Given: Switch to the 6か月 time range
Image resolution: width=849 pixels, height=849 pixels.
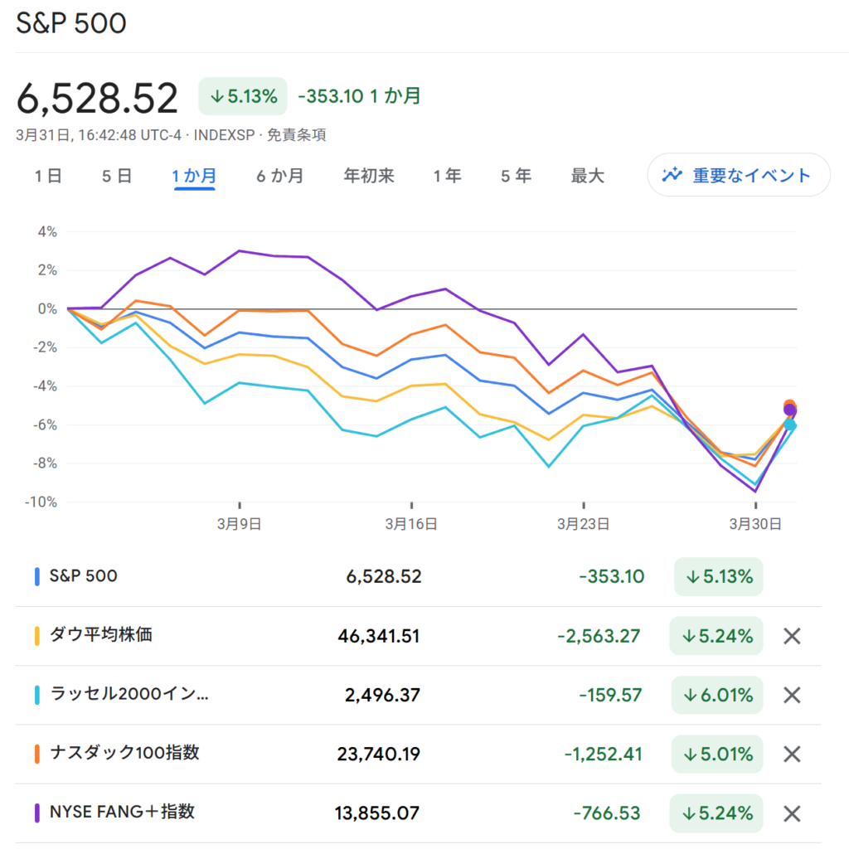Looking at the screenshot, I should [x=279, y=176].
